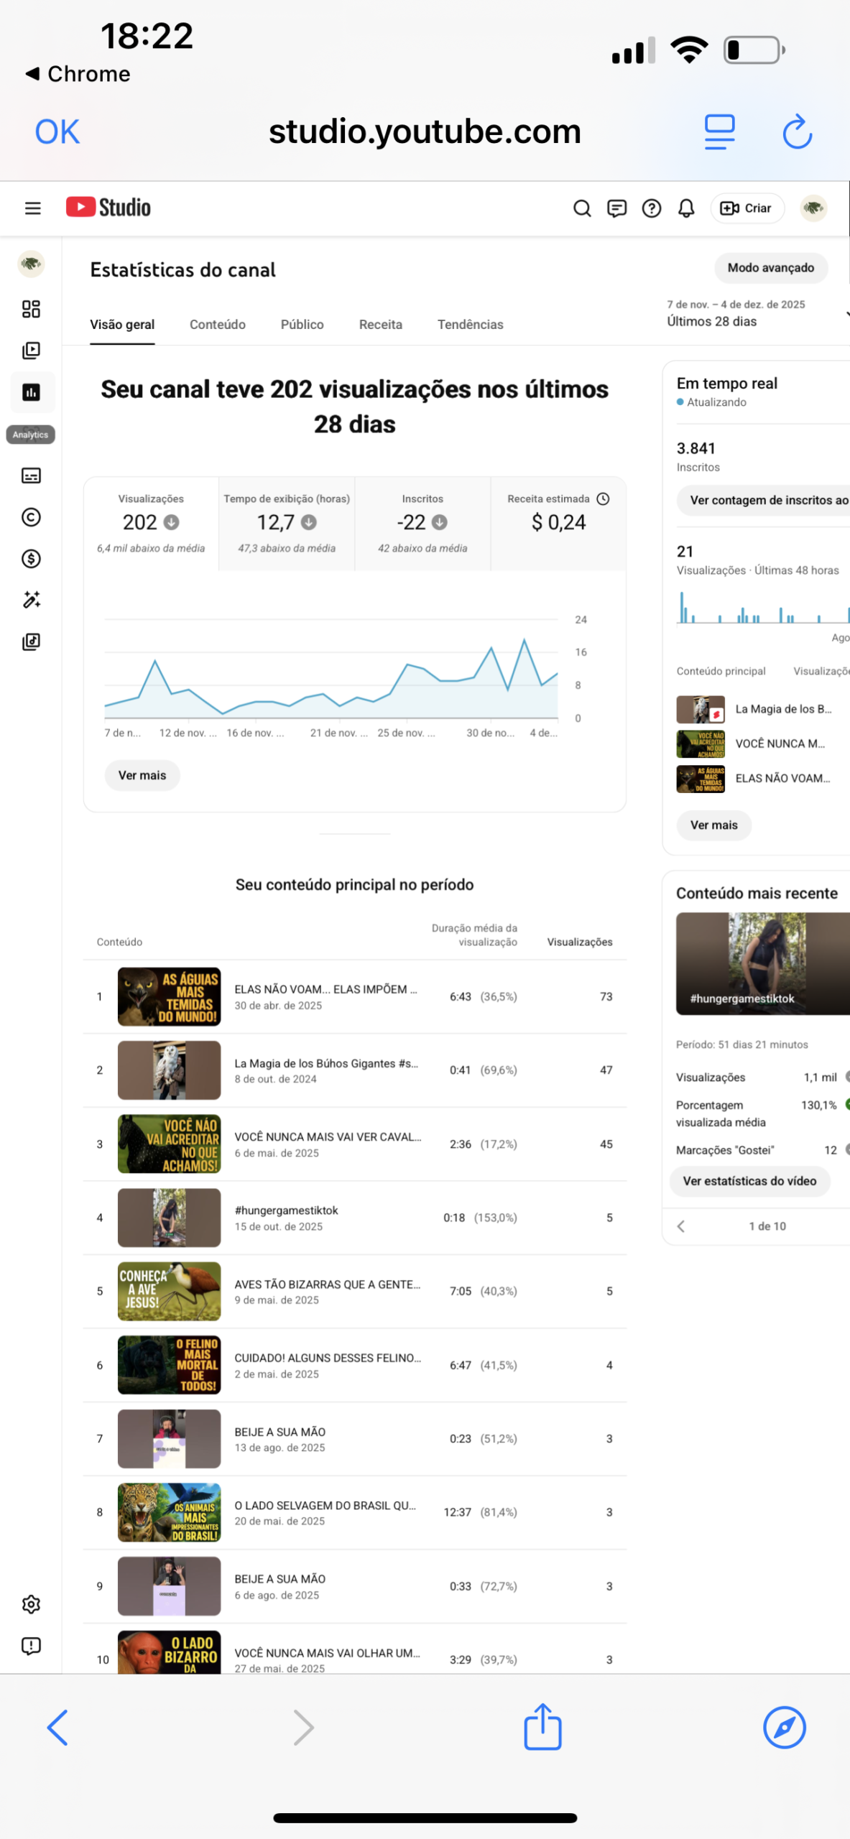850x1839 pixels.
Task: Open Settings gear in sidebar
Action: click(x=31, y=1604)
